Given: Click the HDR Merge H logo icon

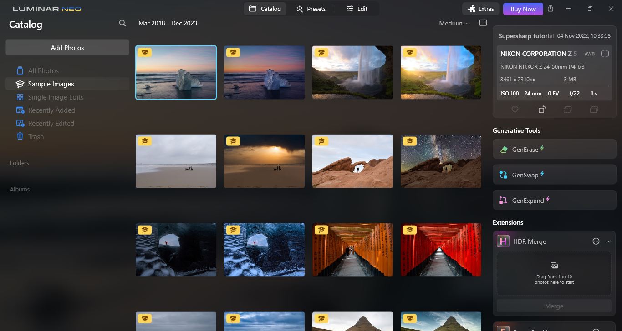Looking at the screenshot, I should coord(503,241).
